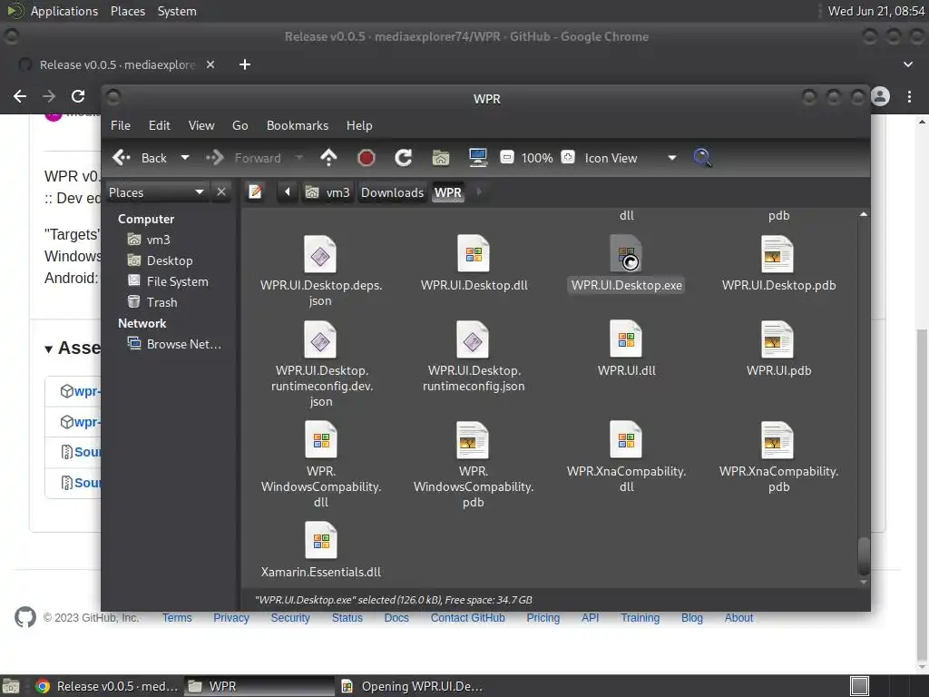929x697 pixels.
Task: Open Privacy link in GitHub footer
Action: (231, 617)
